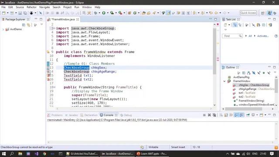
Task: Open New Task dropdown arrow in Task List
Action: click(229, 25)
